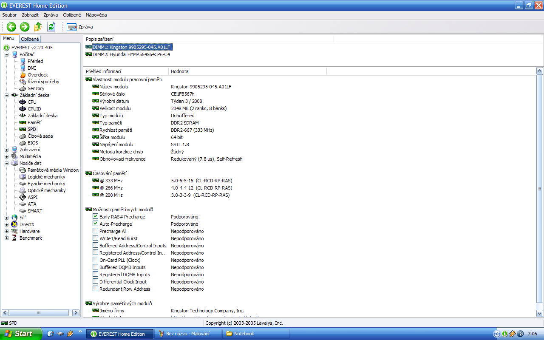Collapse the Nosiče dat node
The image size is (544, 340).
(7, 163)
